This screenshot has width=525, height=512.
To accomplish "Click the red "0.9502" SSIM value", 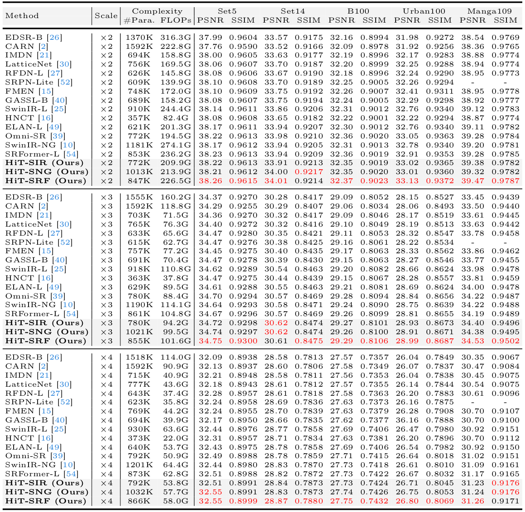I will (506, 341).
